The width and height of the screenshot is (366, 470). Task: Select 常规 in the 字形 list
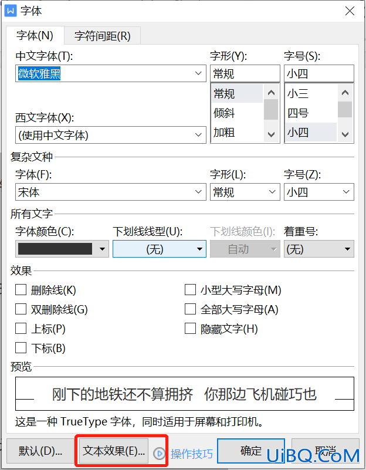point(237,93)
